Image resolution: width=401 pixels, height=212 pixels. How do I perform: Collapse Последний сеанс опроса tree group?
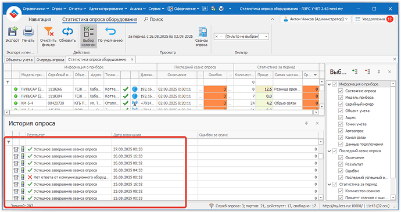(x=330, y=151)
